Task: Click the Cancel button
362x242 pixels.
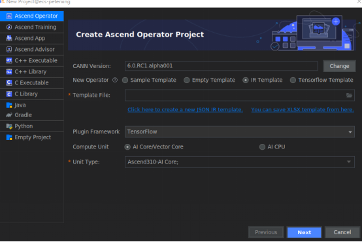Action: click(342, 232)
